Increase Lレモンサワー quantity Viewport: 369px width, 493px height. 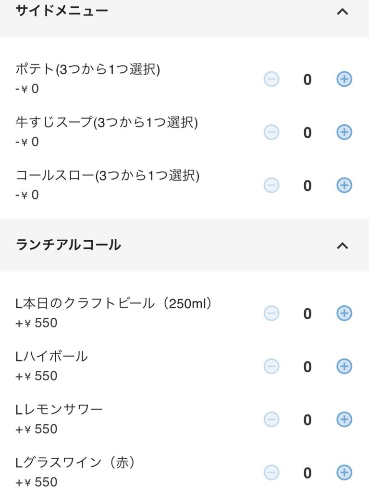pos(344,420)
